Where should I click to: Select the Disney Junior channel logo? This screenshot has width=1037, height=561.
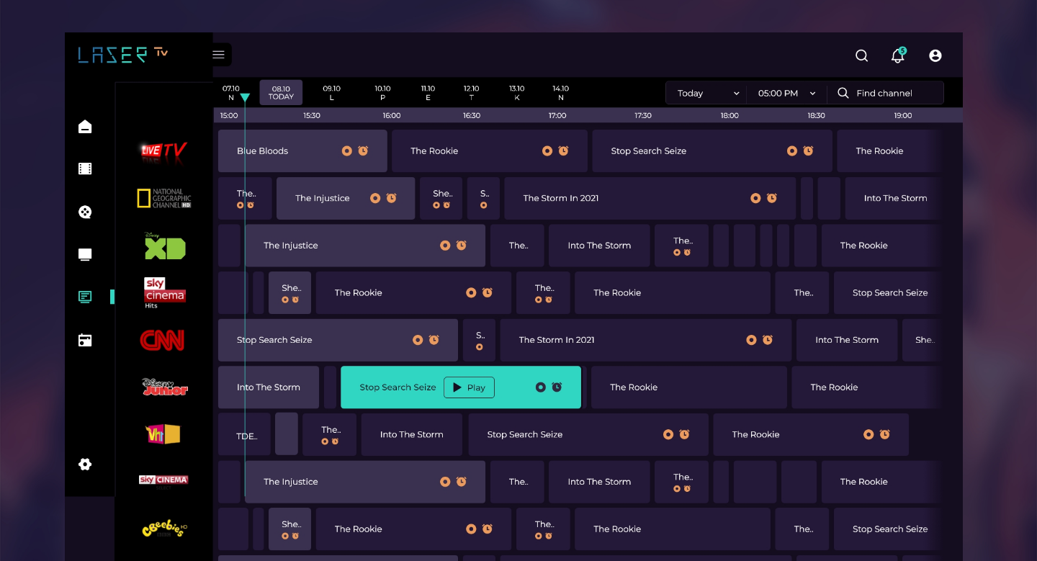tap(165, 387)
